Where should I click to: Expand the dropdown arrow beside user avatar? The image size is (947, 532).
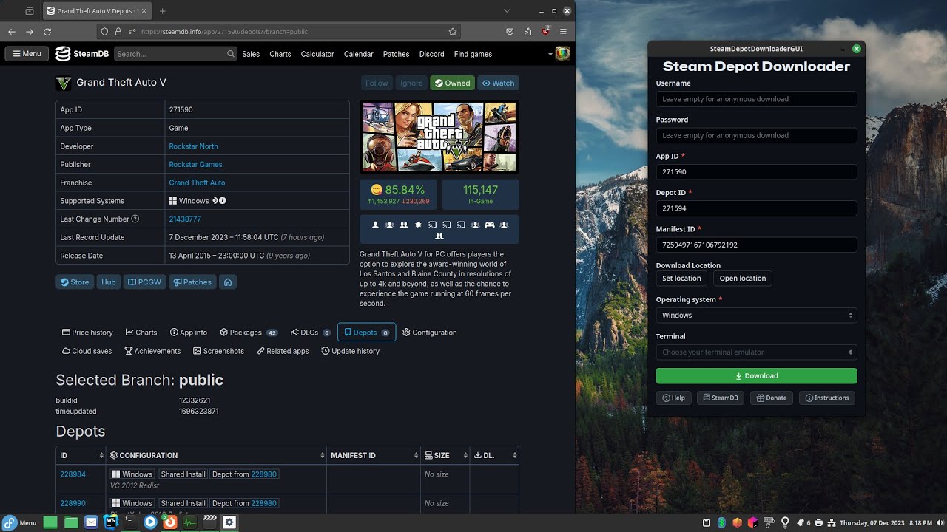tap(550, 54)
